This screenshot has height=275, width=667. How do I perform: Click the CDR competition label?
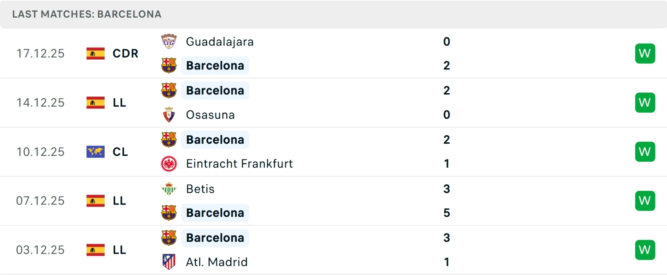point(125,53)
